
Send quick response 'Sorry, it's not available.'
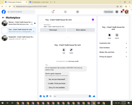pos(57,87)
